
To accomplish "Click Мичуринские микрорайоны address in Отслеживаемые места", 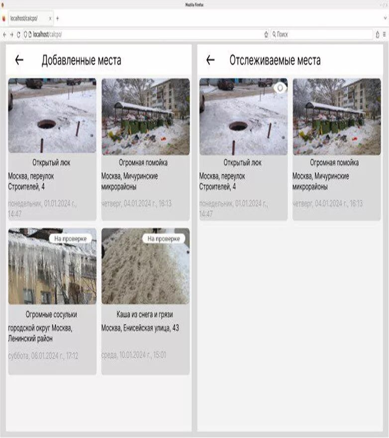I will tap(321, 181).
